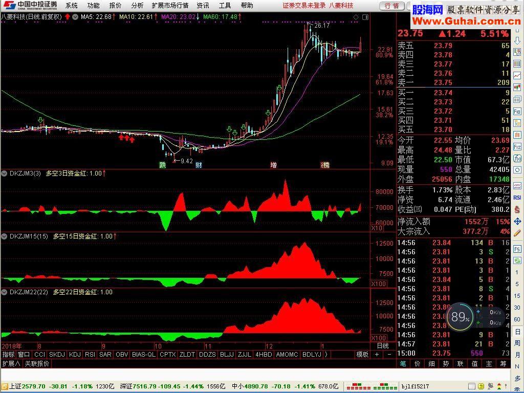
Task: Select daily 日 period in sidebar
Action: point(517,332)
